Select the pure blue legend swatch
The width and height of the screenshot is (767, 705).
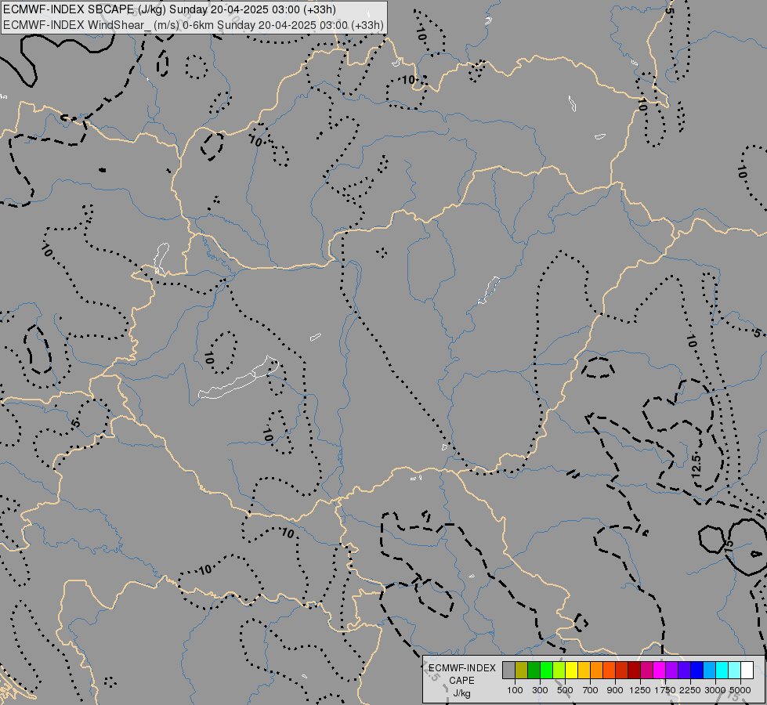[x=696, y=670]
